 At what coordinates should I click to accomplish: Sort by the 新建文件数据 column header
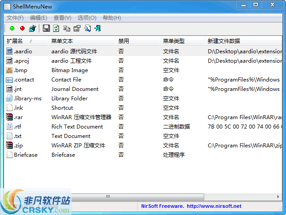(x=243, y=41)
